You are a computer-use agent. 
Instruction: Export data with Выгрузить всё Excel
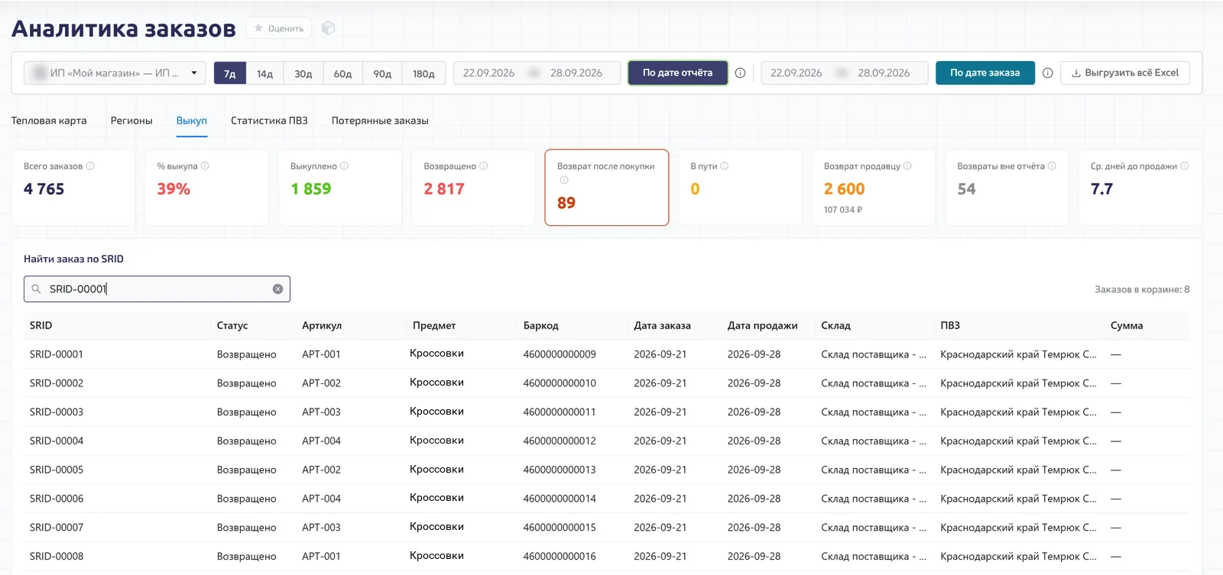[x=1124, y=73]
